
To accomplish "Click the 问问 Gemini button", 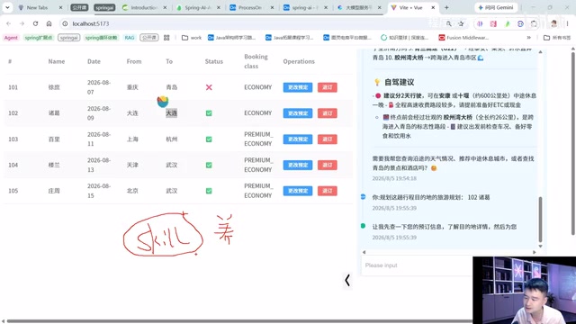I will coord(496,7).
